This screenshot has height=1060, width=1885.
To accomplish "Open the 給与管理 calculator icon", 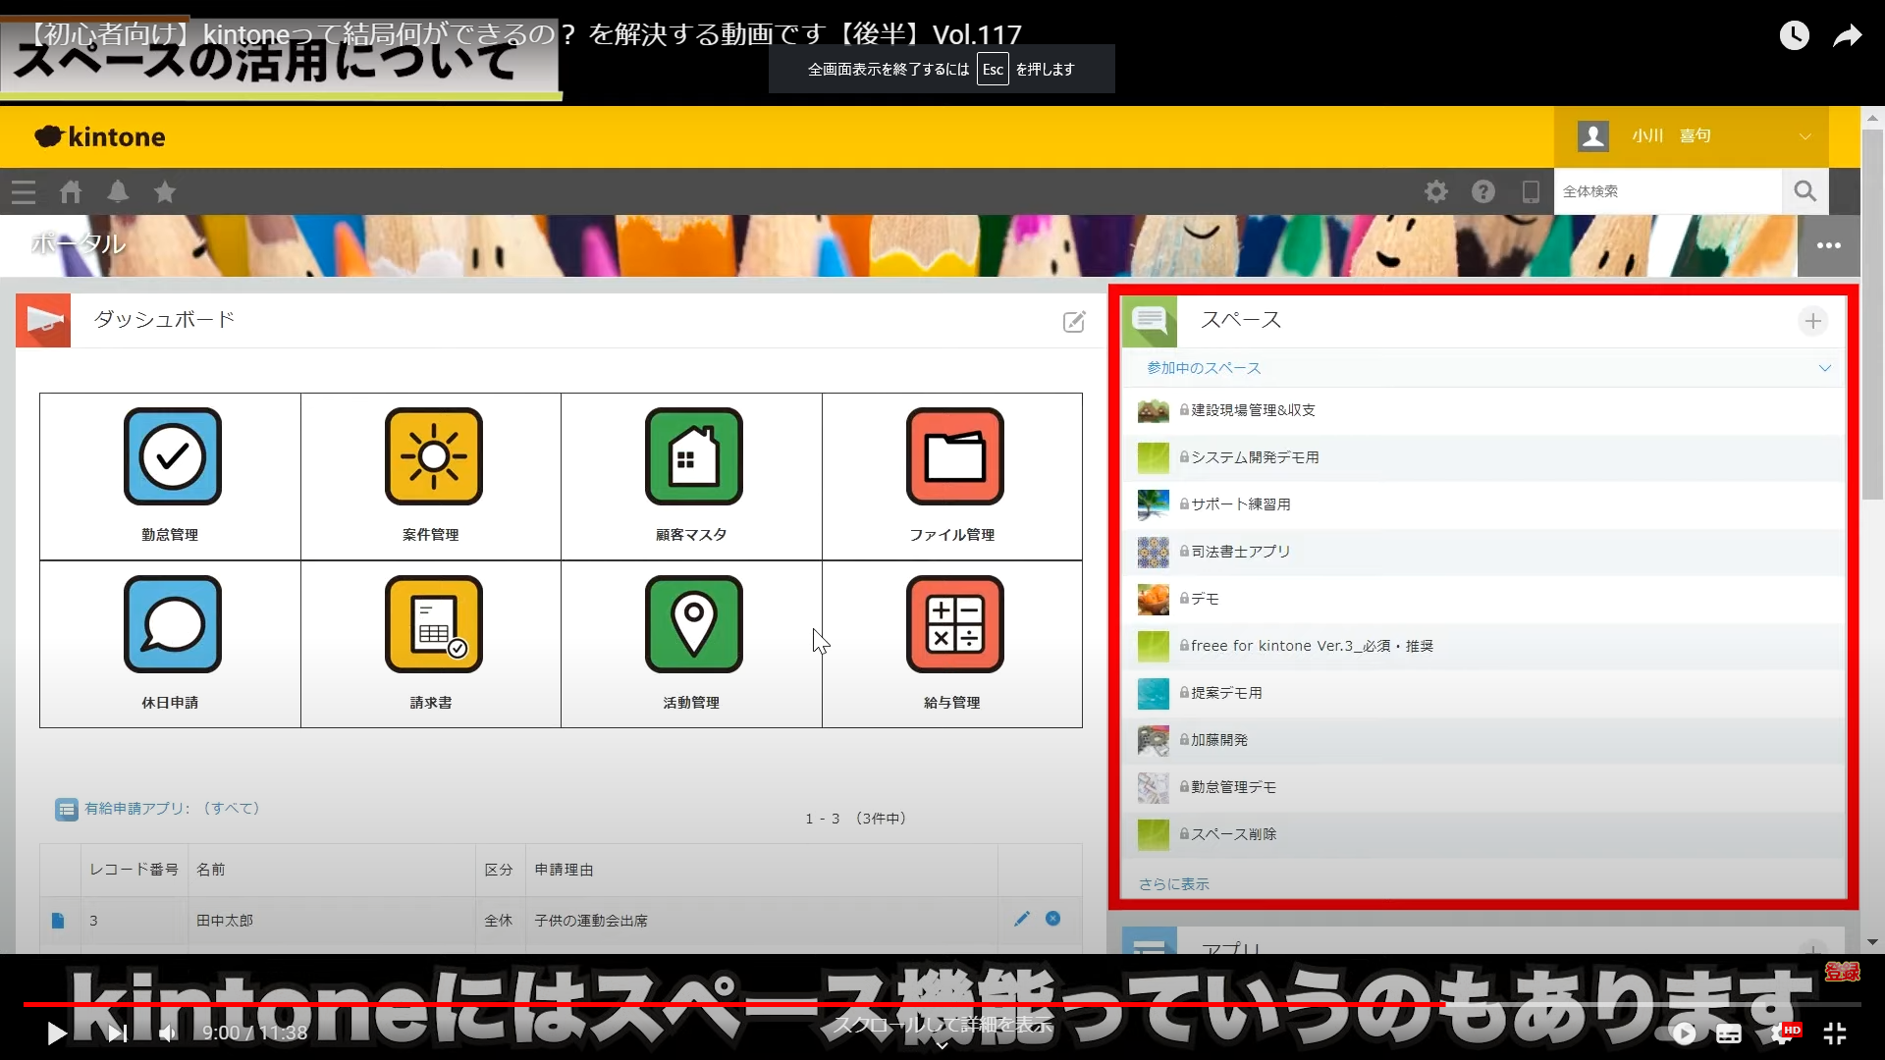I will (x=954, y=625).
